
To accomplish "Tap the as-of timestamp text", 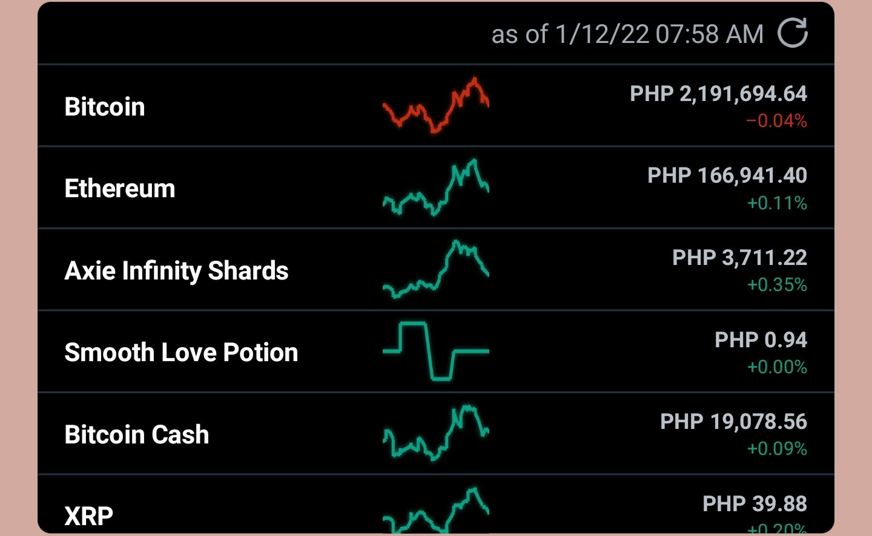I will 627,34.
